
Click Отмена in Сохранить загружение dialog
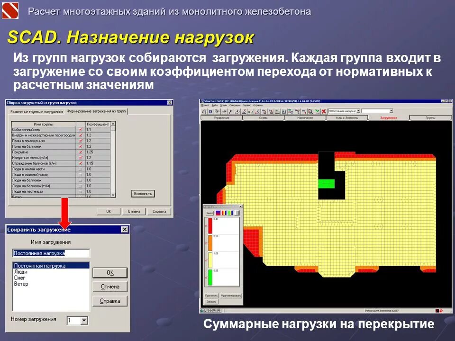point(110,287)
